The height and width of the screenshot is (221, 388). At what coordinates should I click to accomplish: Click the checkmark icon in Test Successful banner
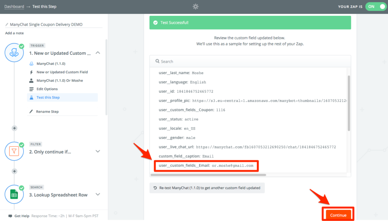click(155, 23)
